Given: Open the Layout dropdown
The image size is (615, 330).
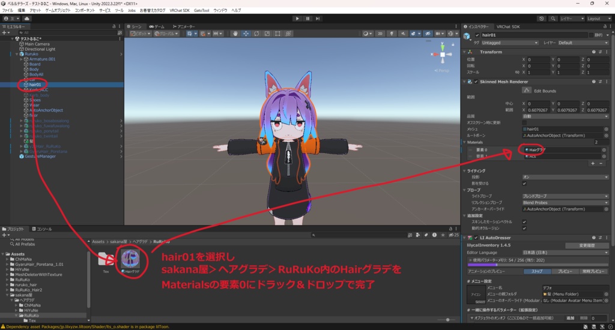Looking at the screenshot, I should click(x=599, y=19).
